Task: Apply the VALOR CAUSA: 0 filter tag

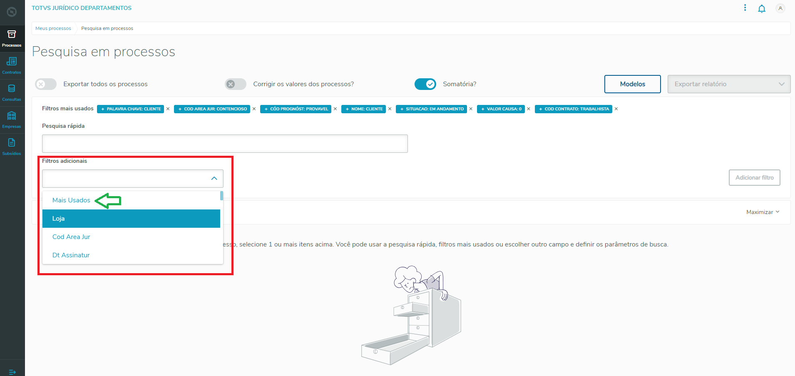Action: (x=501, y=109)
